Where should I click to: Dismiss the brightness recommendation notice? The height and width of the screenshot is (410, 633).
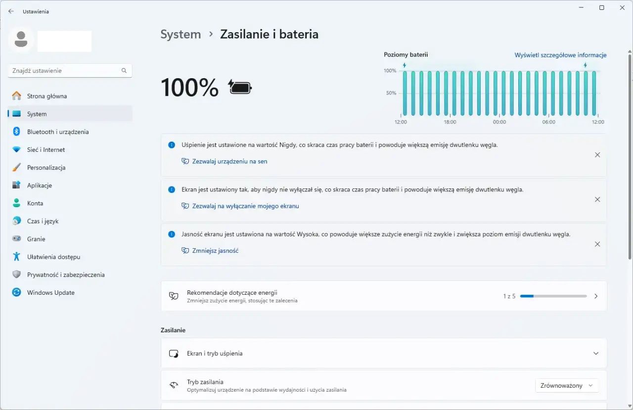[x=597, y=244]
